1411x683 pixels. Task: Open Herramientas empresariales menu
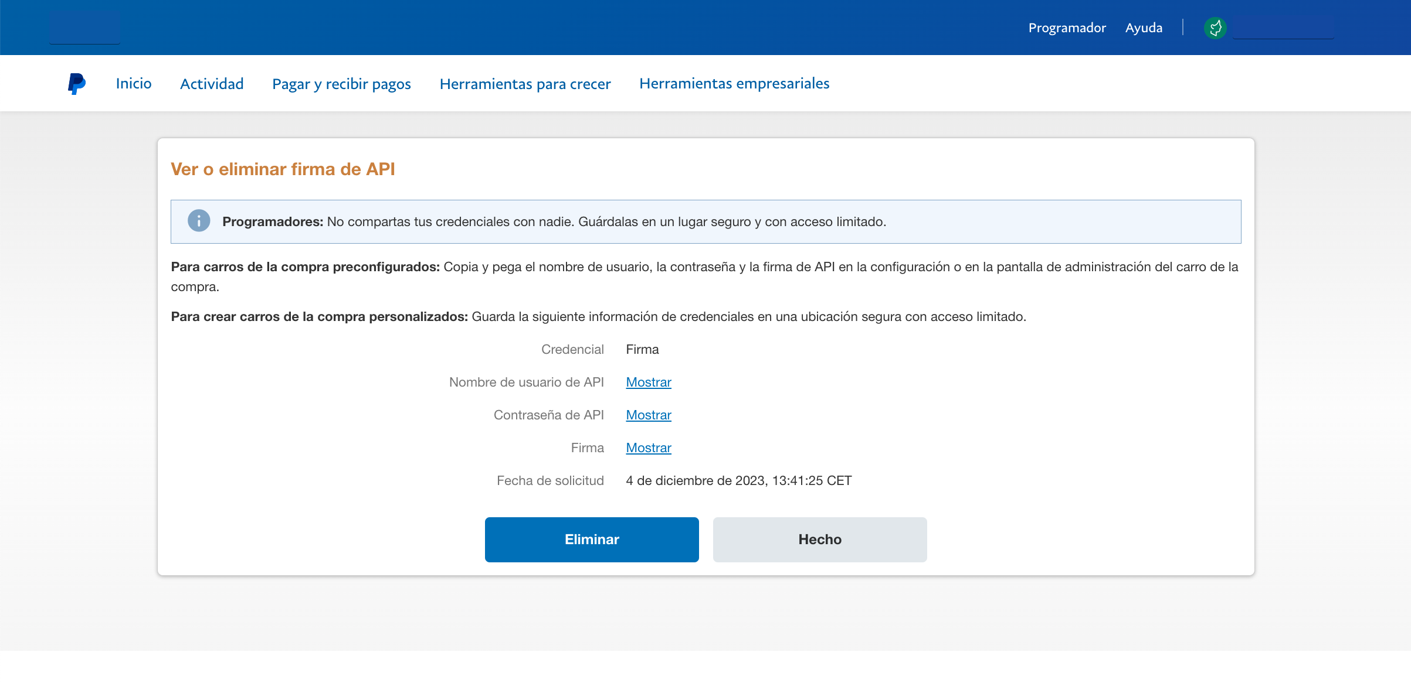[734, 84]
